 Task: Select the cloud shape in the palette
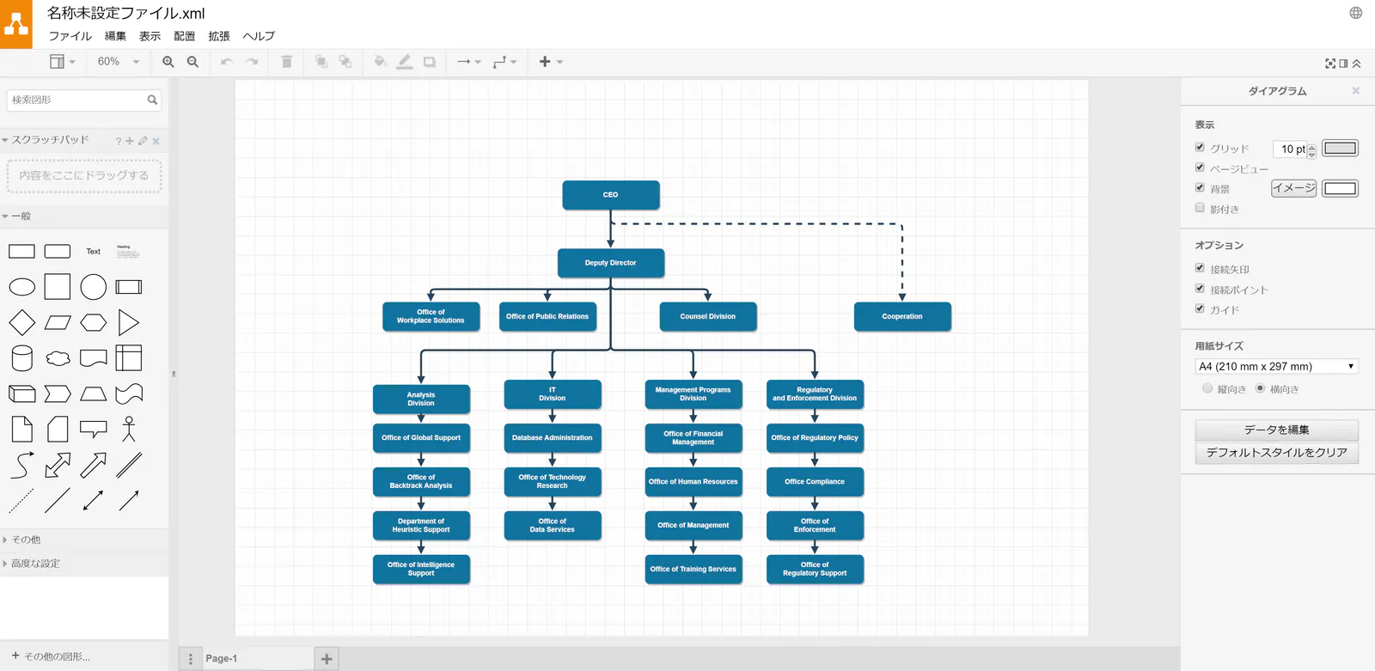click(58, 358)
